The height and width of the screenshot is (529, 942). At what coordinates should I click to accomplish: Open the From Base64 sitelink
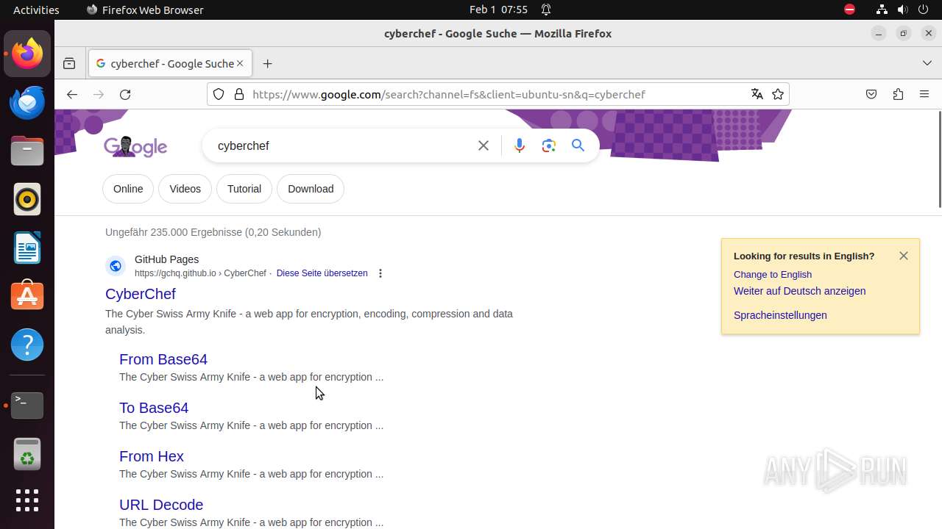163,359
